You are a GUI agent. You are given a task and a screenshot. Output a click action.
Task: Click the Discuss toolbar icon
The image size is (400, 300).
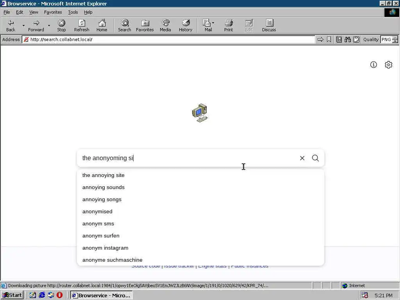(x=269, y=25)
